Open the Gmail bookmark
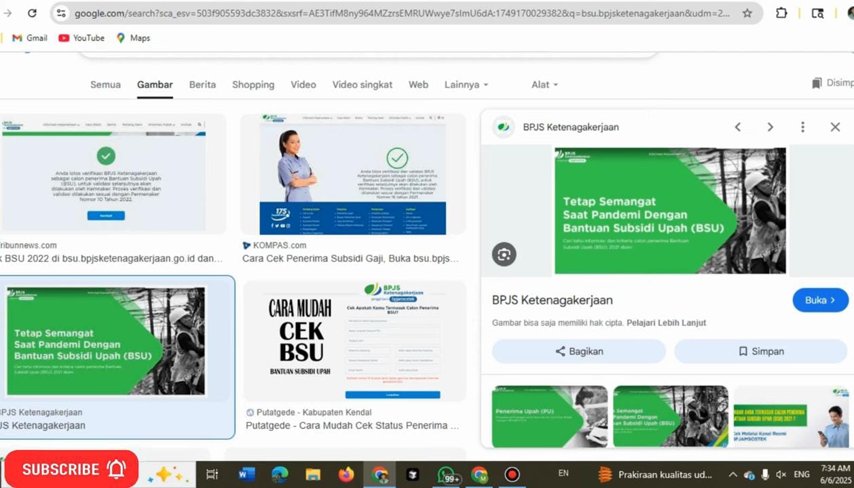854x488 pixels. pyautogui.click(x=30, y=38)
